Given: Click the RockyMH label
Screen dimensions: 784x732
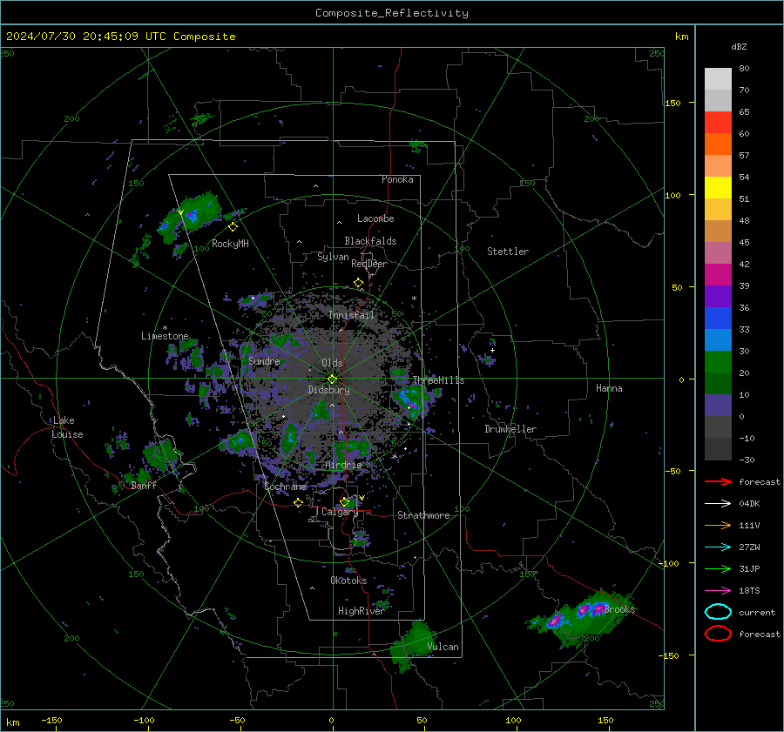Looking at the screenshot, I should click(230, 244).
